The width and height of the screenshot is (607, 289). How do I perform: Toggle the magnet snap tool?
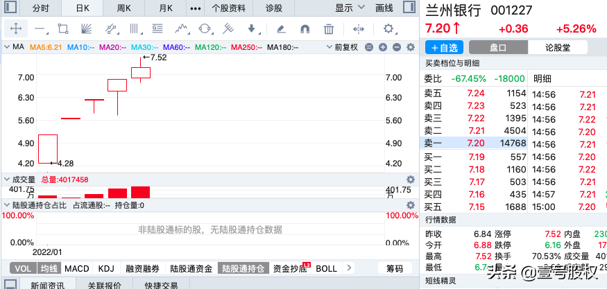tap(305, 28)
